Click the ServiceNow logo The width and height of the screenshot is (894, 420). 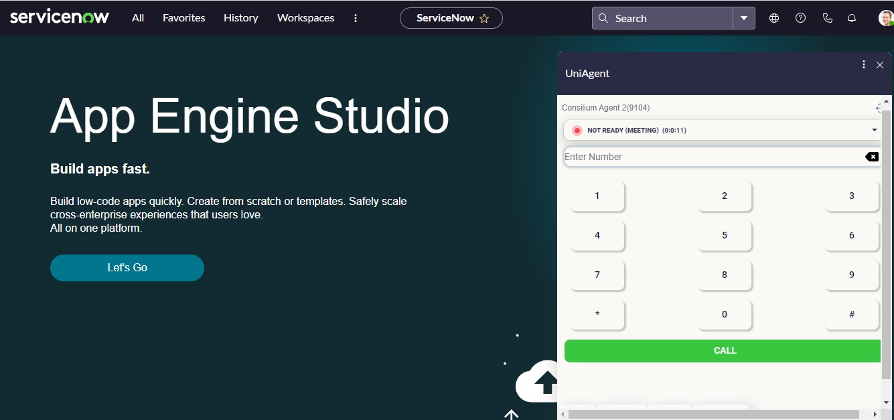point(60,17)
